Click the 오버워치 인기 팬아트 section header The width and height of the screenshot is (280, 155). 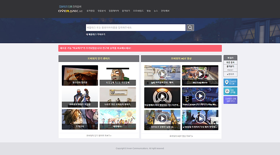coord(99,59)
